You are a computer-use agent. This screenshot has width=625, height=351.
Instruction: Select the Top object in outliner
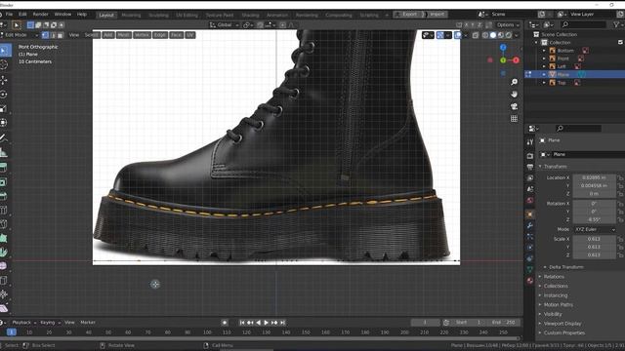pos(562,82)
